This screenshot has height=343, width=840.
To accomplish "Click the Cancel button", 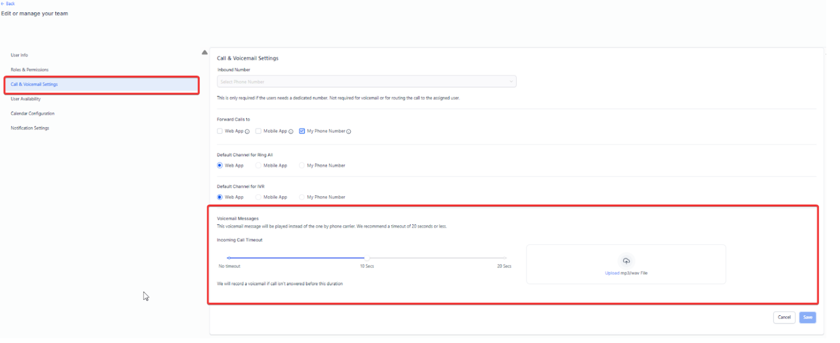I will click(x=784, y=317).
